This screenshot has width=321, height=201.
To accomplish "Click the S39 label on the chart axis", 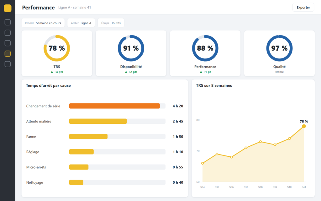I will coord(275,187).
